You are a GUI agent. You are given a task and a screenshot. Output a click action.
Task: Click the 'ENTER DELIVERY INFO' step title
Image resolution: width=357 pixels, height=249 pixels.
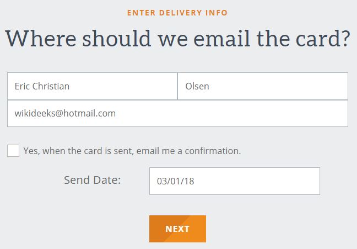click(177, 12)
